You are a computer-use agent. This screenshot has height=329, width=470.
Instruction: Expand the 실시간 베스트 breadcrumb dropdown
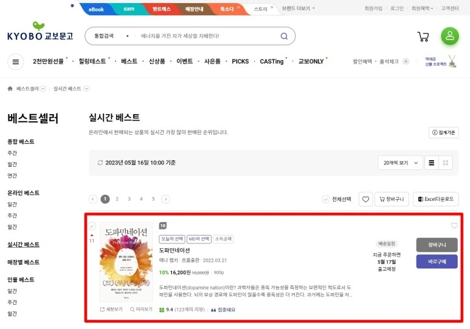click(x=86, y=89)
